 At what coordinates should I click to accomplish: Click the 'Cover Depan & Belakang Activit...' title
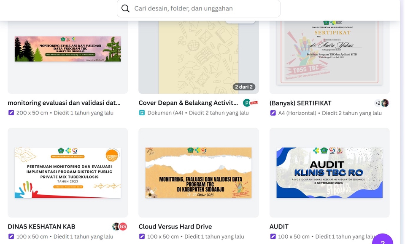point(188,103)
